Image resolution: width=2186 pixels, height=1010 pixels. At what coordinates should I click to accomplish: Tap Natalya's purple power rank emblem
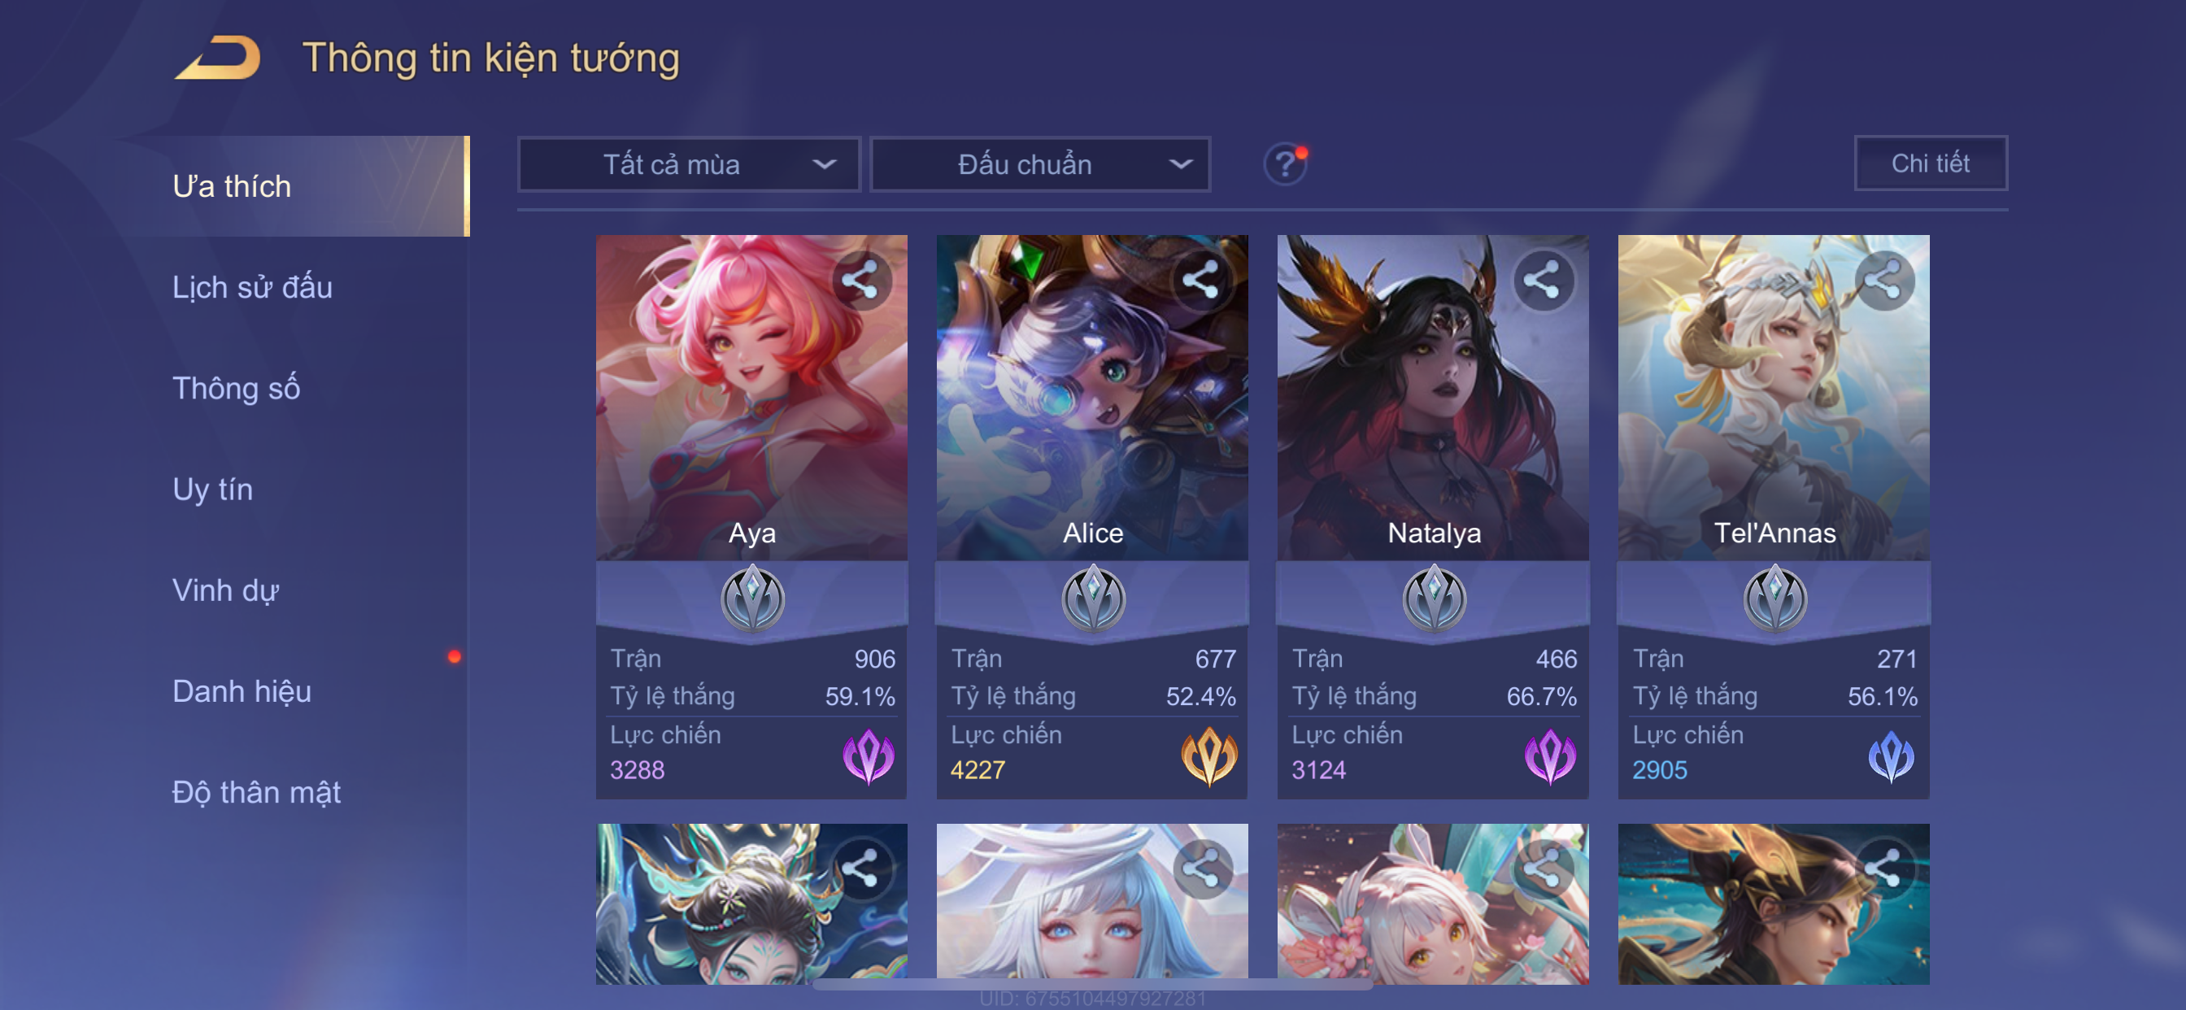[1549, 756]
